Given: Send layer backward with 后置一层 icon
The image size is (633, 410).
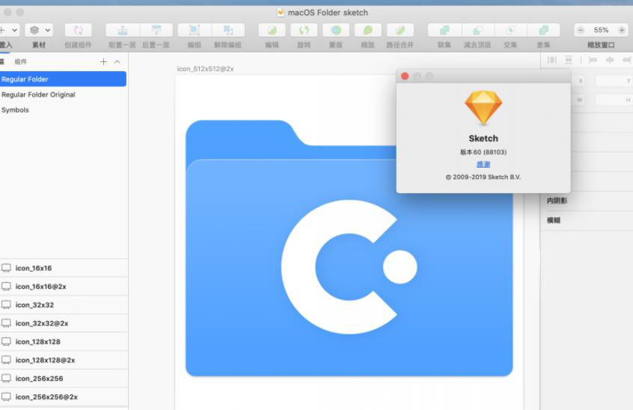Looking at the screenshot, I should (x=156, y=30).
